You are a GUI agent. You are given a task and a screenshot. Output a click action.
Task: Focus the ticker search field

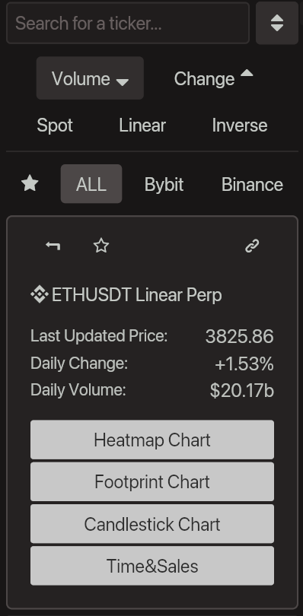[128, 23]
